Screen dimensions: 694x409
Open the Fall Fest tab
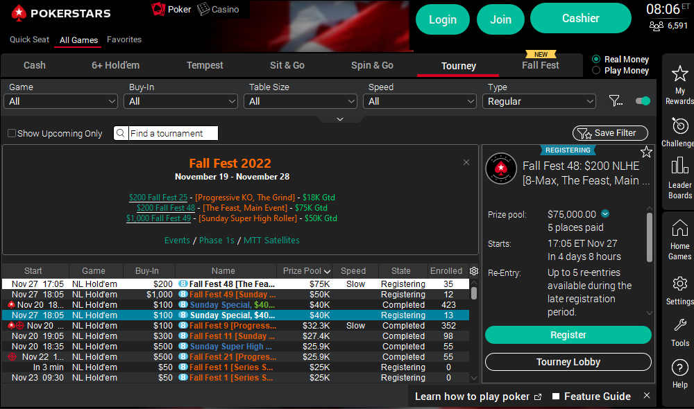541,65
